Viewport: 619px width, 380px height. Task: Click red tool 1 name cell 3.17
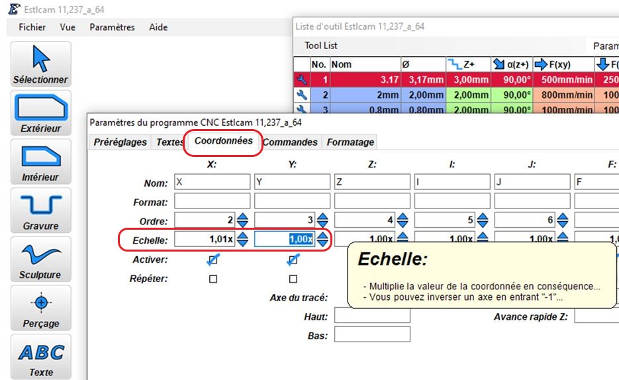(365, 80)
